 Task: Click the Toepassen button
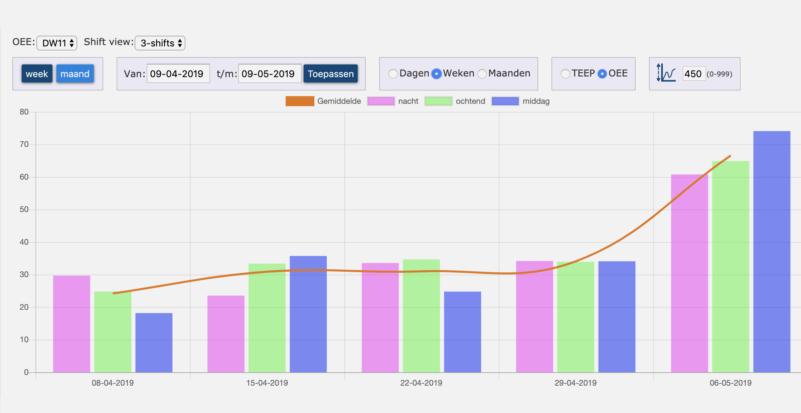330,74
